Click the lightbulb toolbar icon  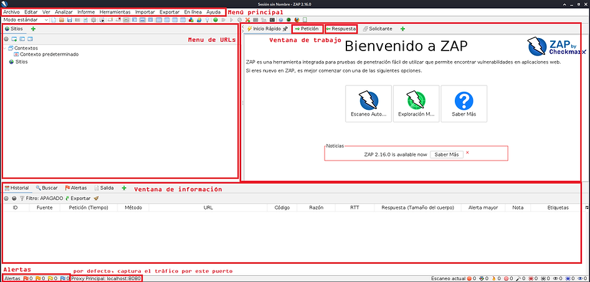point(207,19)
